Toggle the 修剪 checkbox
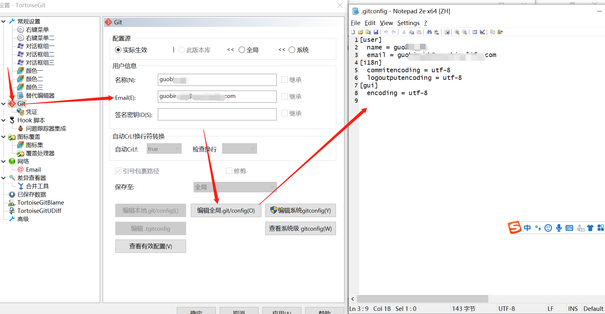 click(229, 171)
